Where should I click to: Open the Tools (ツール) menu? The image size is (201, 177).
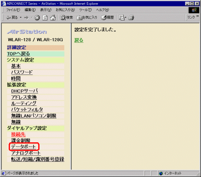point(86,10)
